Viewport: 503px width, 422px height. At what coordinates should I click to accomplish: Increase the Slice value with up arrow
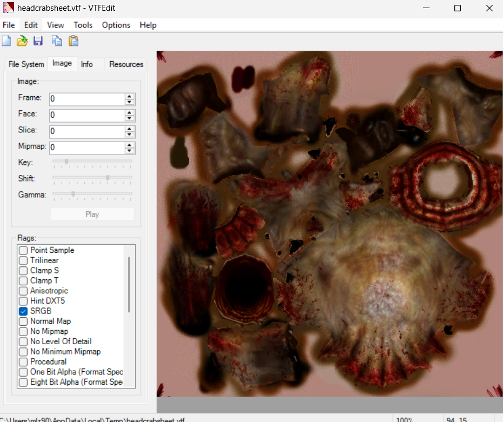point(129,129)
